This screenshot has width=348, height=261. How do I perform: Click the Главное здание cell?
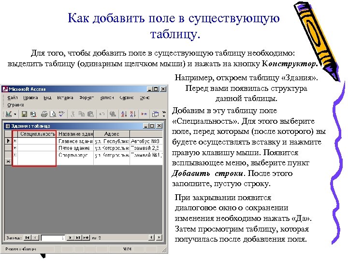point(75,141)
